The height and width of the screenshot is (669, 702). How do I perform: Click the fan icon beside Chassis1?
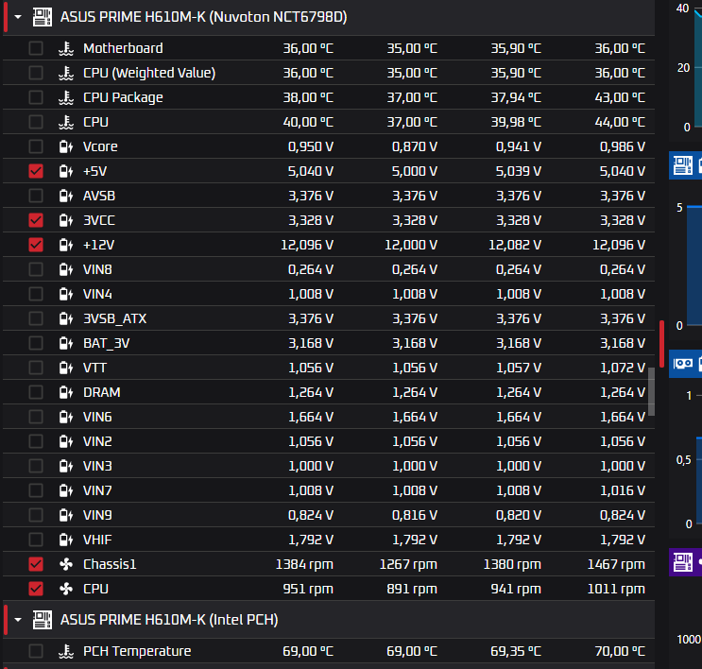tap(66, 564)
